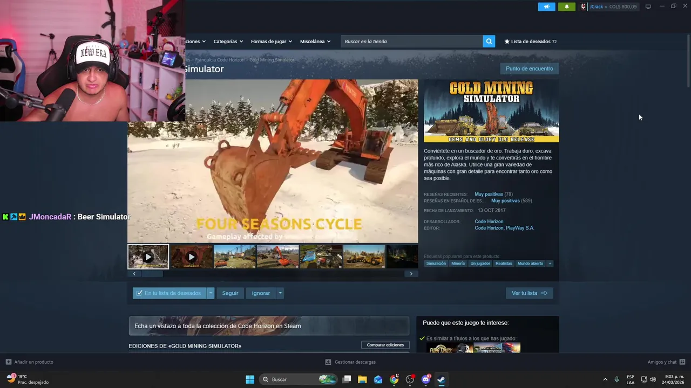
Task: Select the 'Un jugador' tag
Action: tap(480, 264)
